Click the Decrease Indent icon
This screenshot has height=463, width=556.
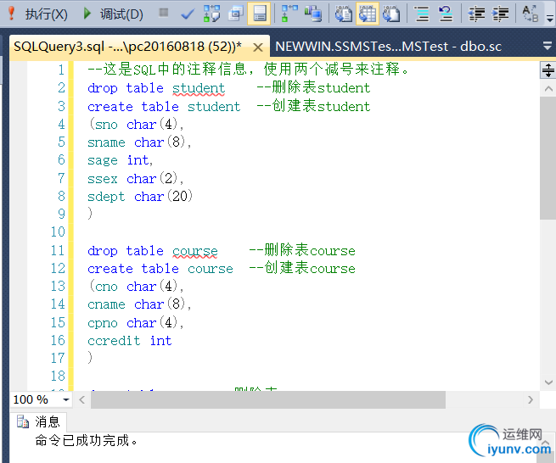(476, 14)
